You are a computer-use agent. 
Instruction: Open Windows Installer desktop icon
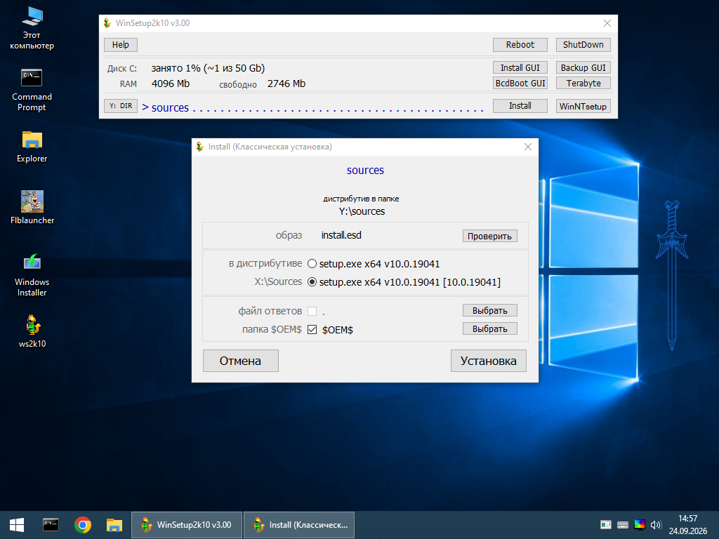(x=32, y=275)
